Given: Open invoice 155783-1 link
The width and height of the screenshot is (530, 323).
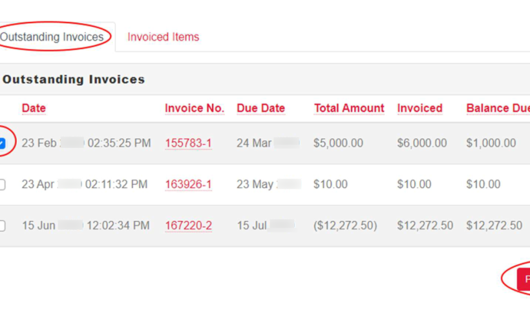Looking at the screenshot, I should point(188,143).
